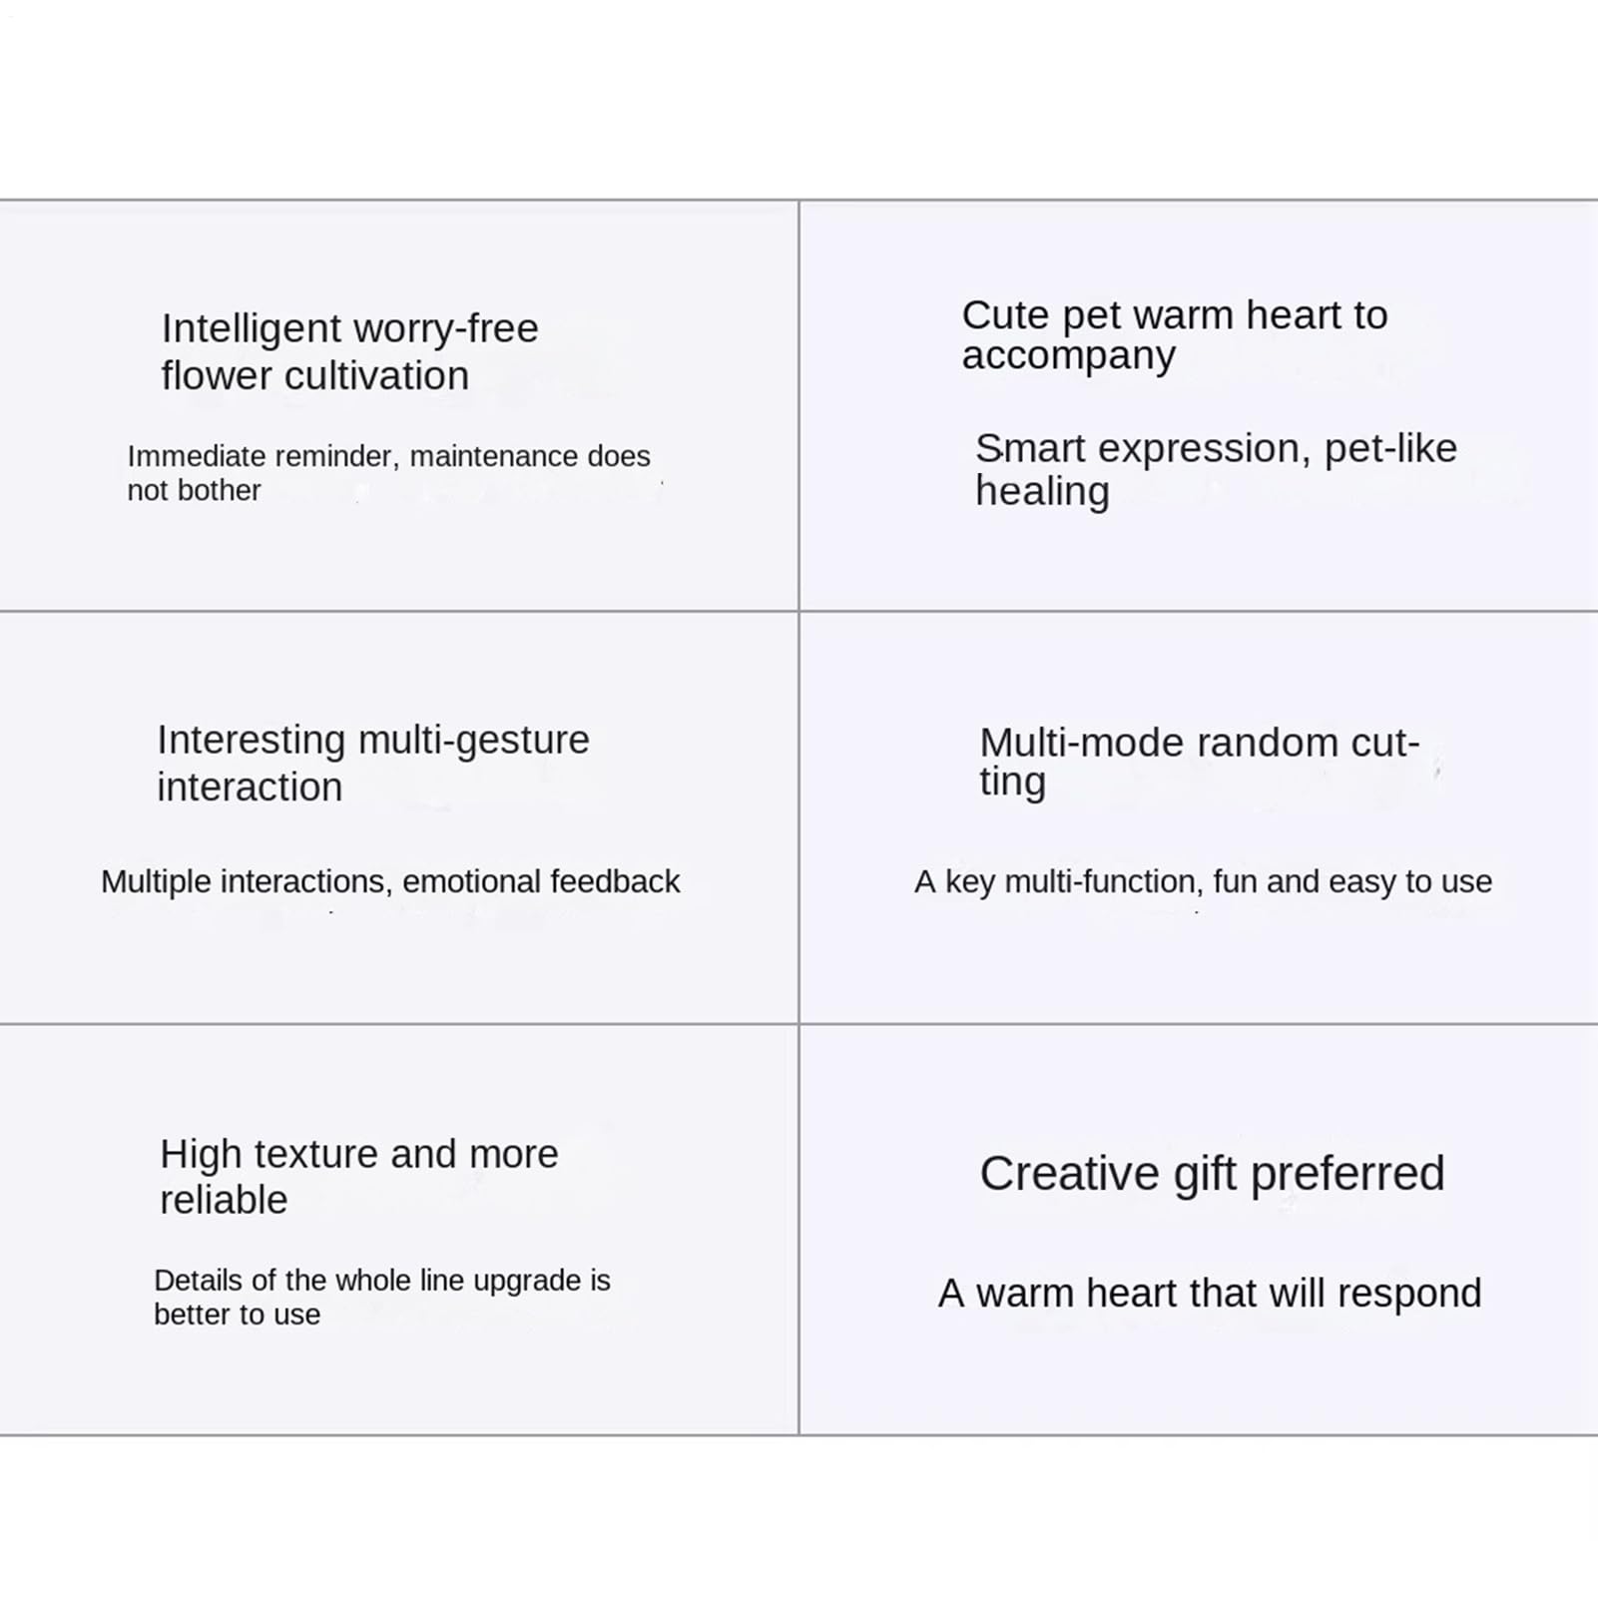Click 'Creative gift preferred' heading
Viewport: 1598px width, 1598px height.
[x=1212, y=1174]
